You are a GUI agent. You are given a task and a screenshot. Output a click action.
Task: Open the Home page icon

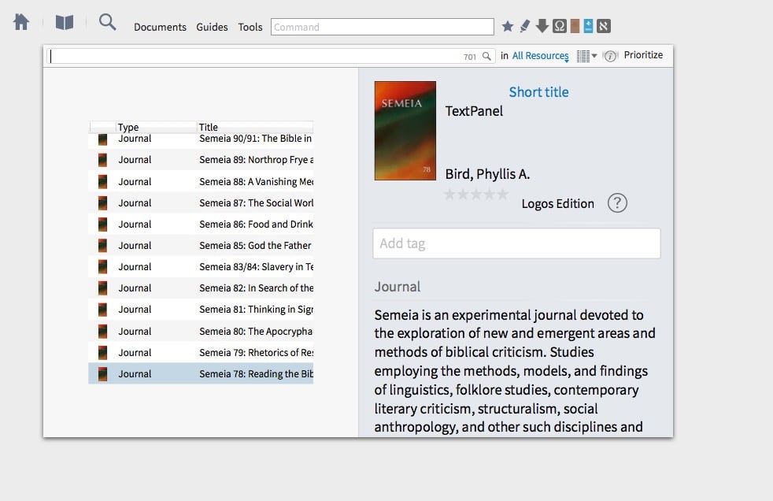coord(20,21)
